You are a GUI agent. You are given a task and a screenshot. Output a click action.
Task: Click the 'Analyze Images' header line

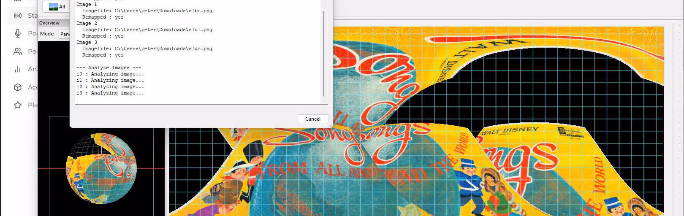(x=109, y=67)
